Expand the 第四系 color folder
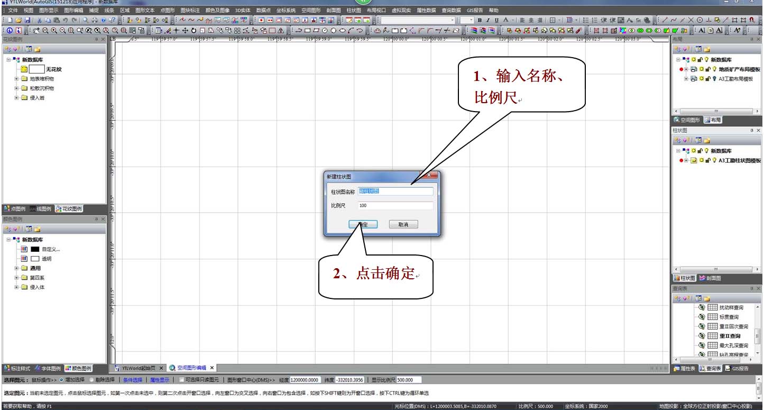The height and width of the screenshot is (410, 764). pos(16,278)
